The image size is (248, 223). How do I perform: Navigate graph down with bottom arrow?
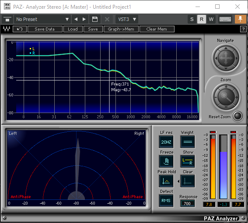click(x=226, y=69)
